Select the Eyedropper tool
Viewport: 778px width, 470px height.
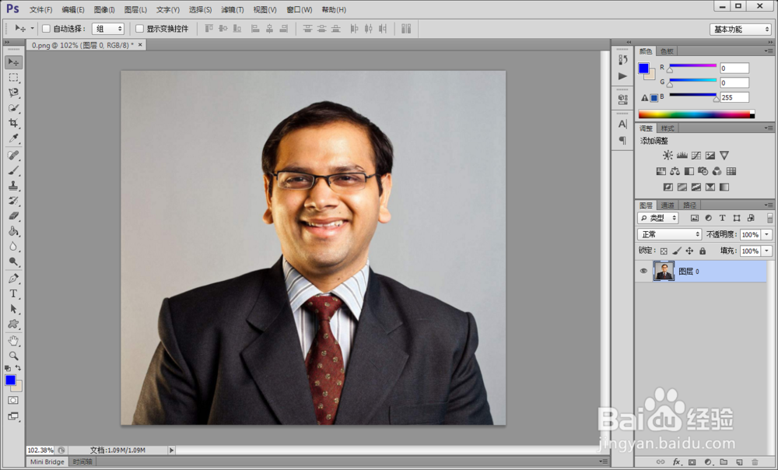pos(13,139)
